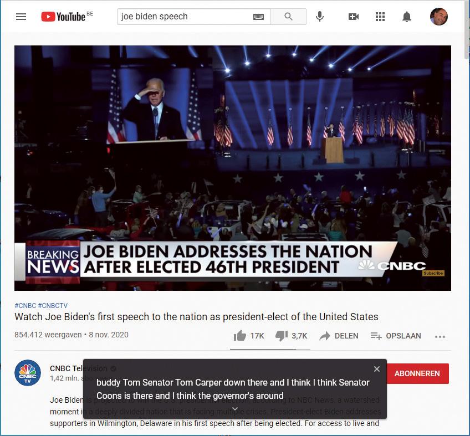Open the account avatar menu

click(x=438, y=17)
